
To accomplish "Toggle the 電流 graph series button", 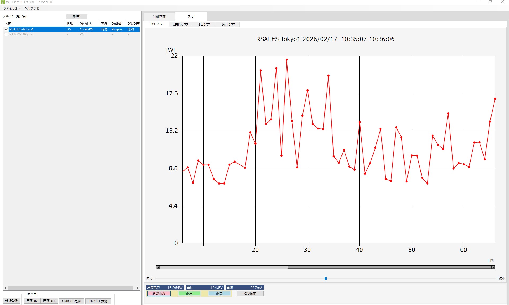I will (219, 293).
